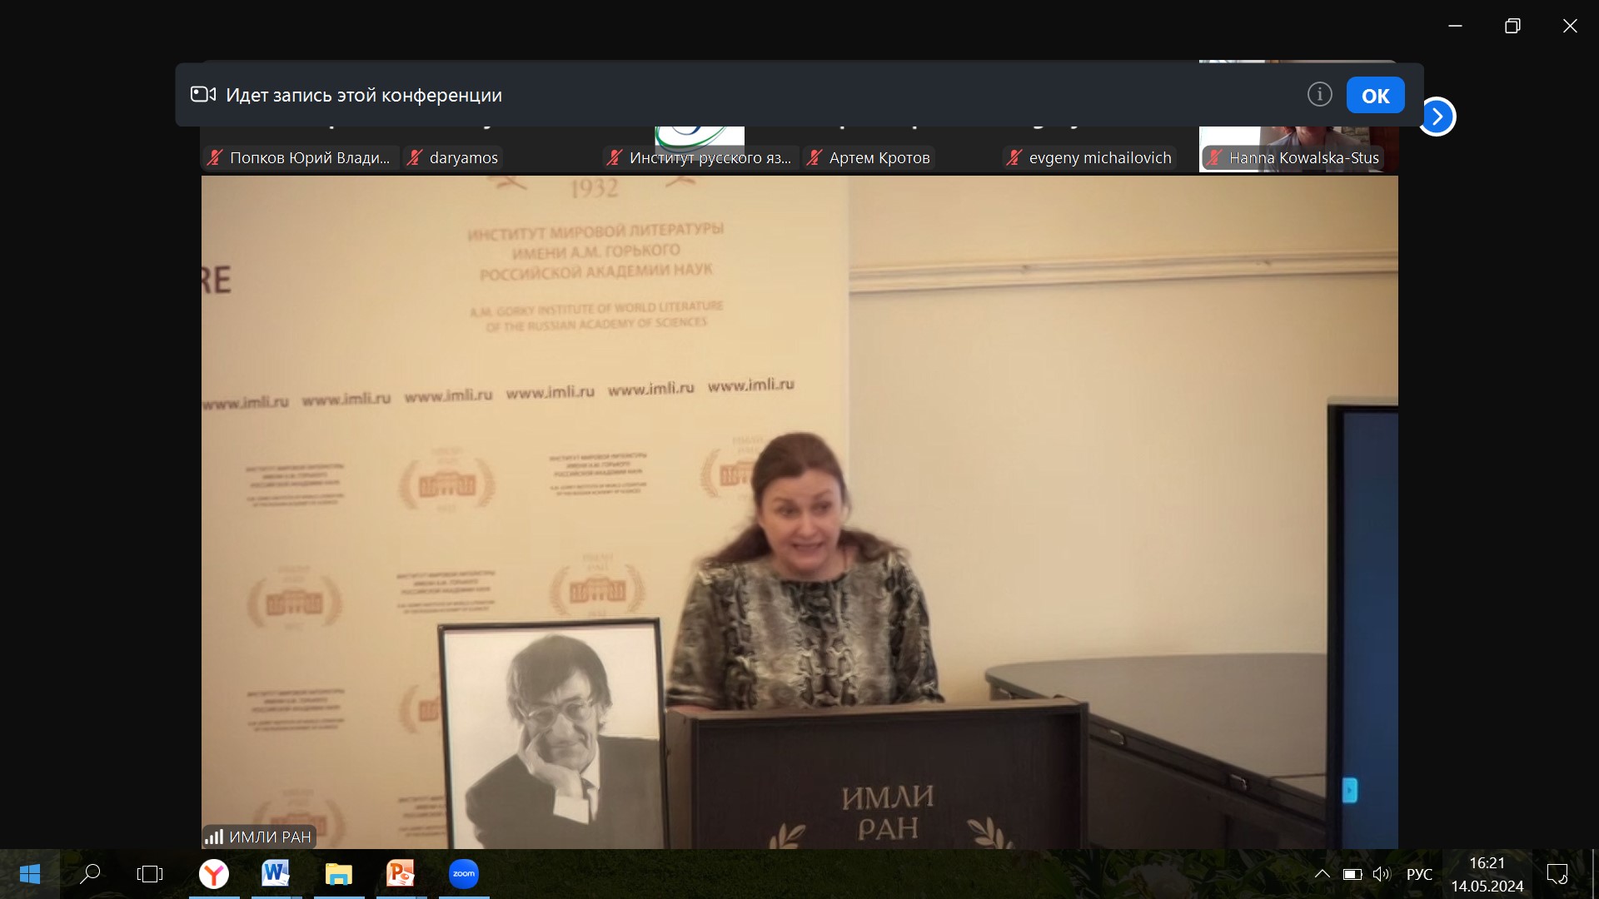Open File Explorer from taskbar
This screenshot has width=1599, height=899.
pyautogui.click(x=338, y=874)
